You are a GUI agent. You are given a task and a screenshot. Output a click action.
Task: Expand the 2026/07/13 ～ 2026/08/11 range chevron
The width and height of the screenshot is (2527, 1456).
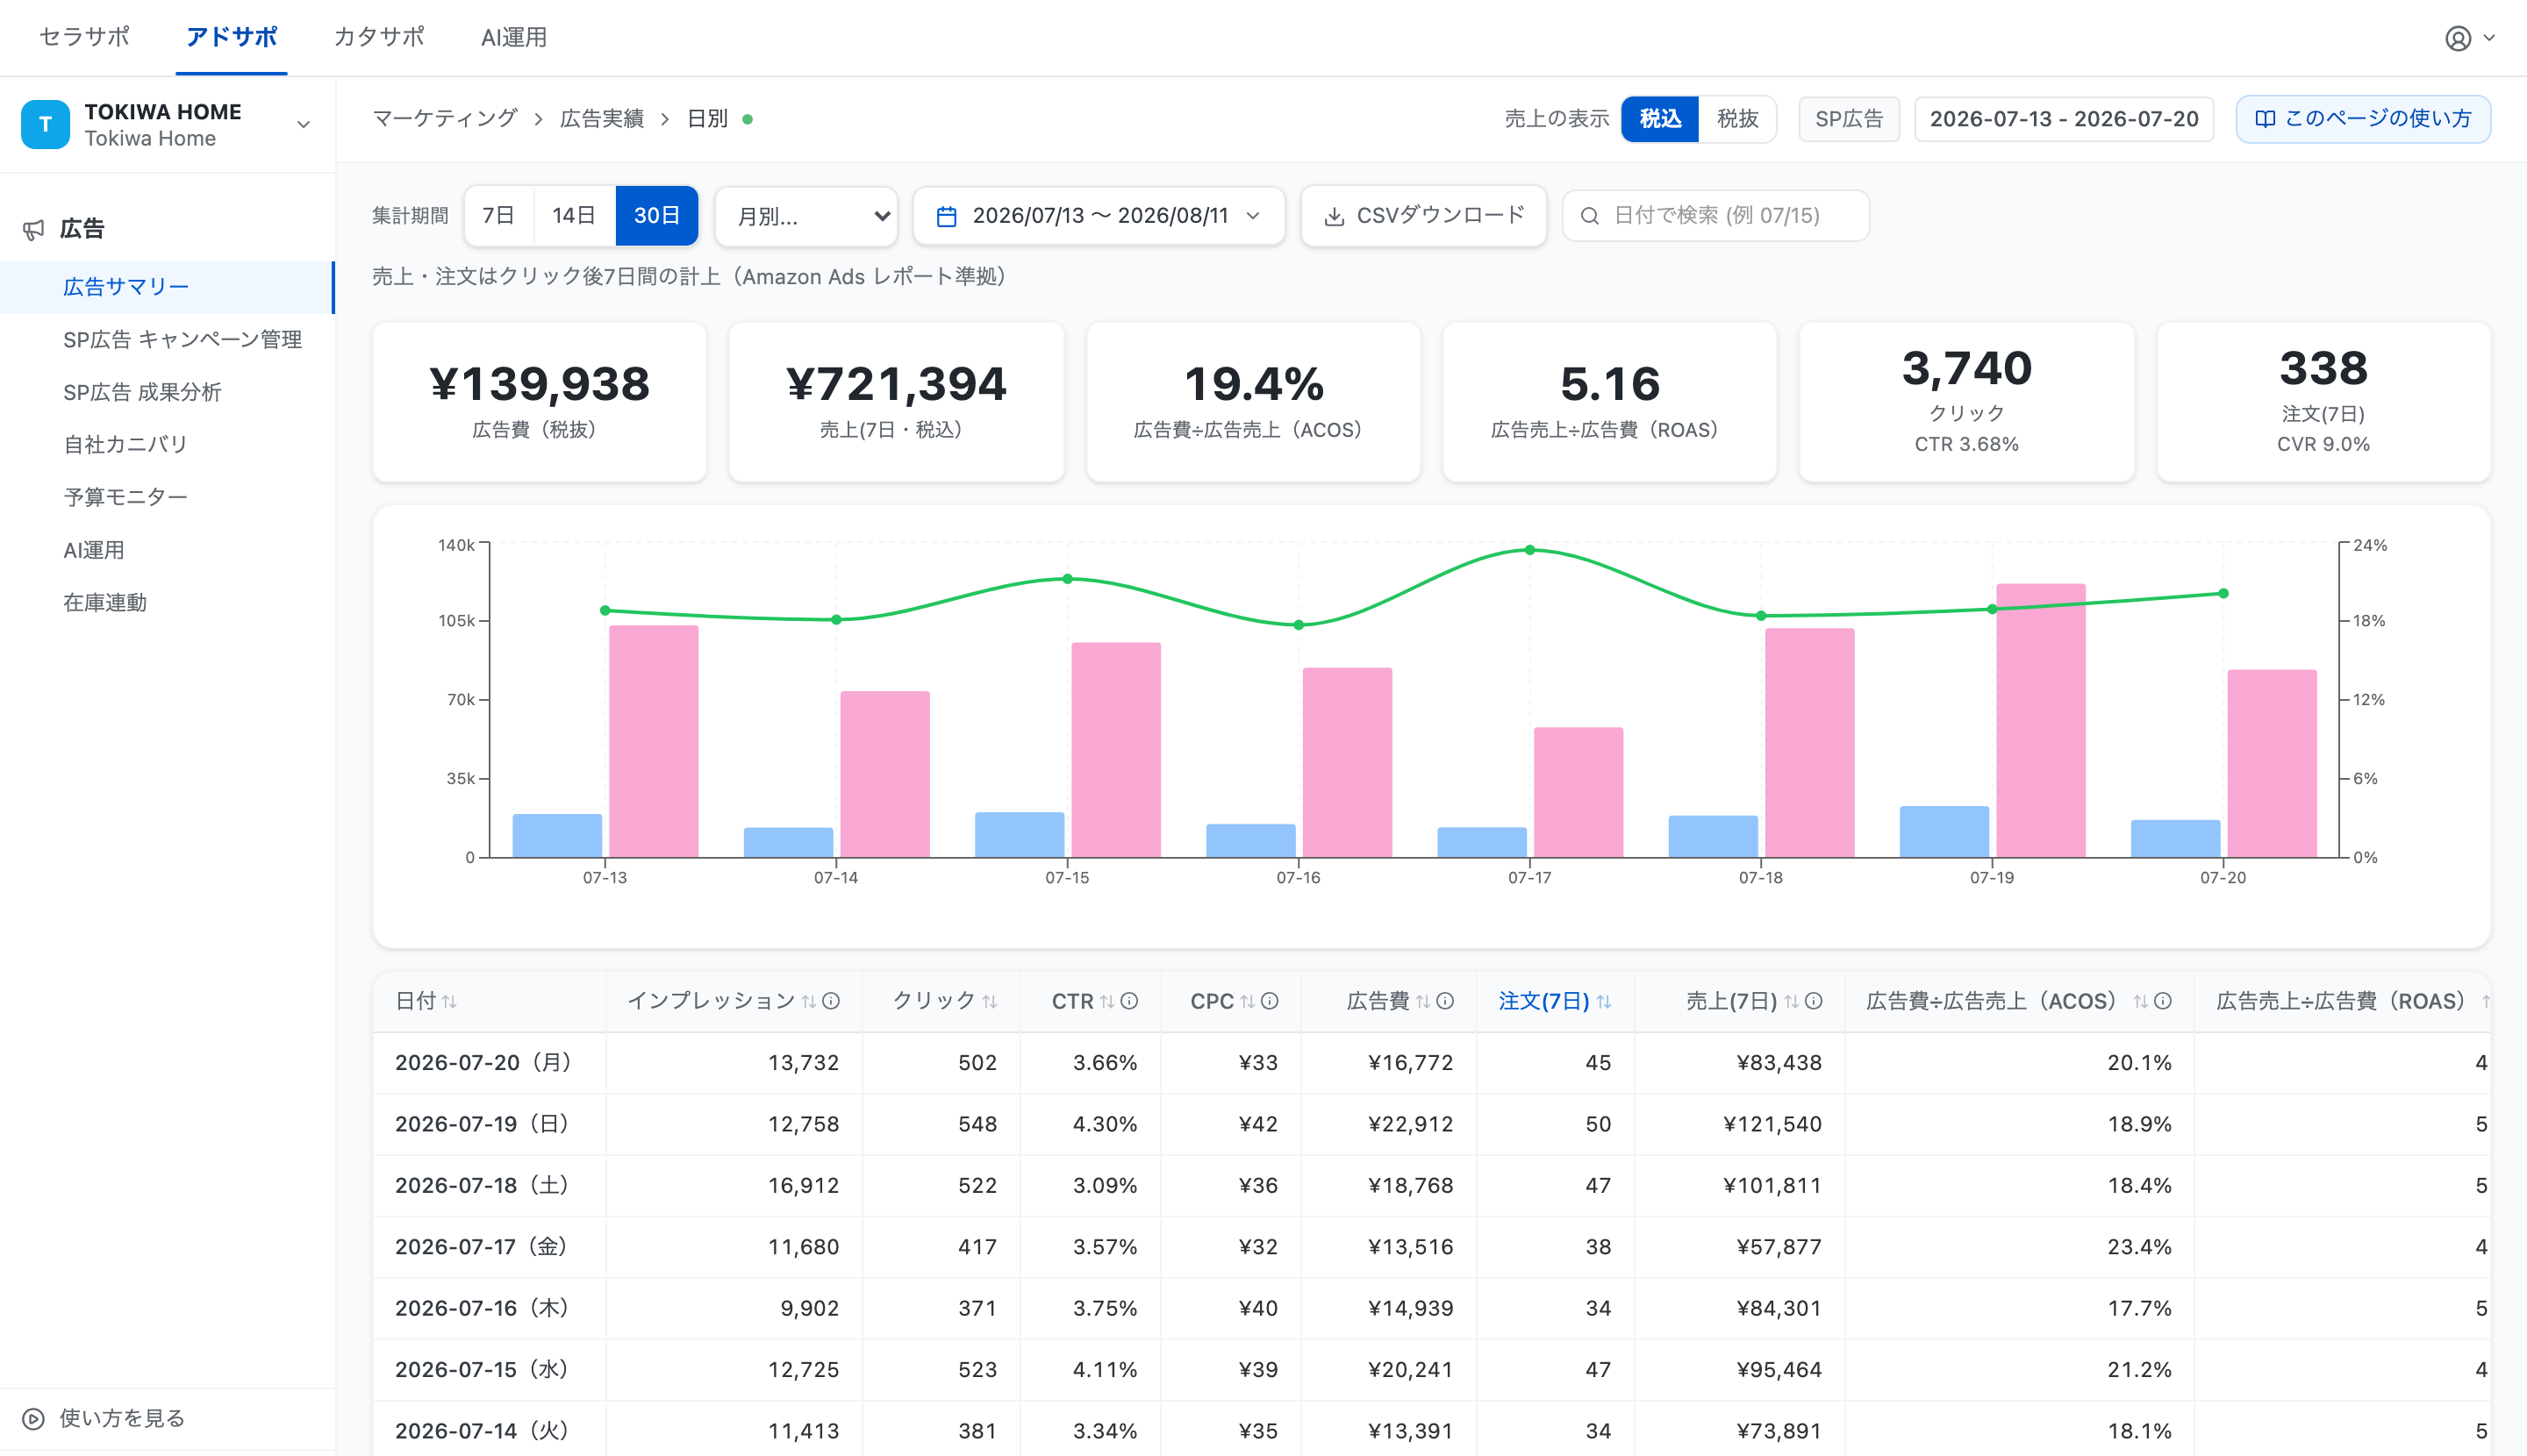(1254, 216)
